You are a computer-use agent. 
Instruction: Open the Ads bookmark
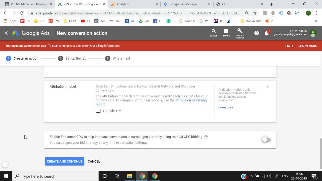pyautogui.click(x=100, y=21)
